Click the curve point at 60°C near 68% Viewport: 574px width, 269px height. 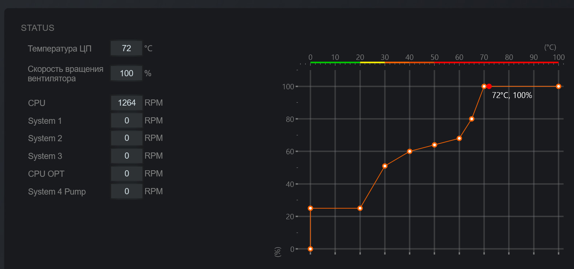pos(459,138)
